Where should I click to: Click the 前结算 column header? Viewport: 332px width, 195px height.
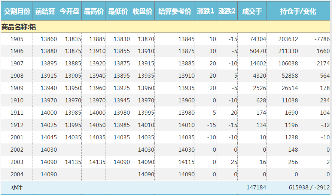(x=45, y=12)
